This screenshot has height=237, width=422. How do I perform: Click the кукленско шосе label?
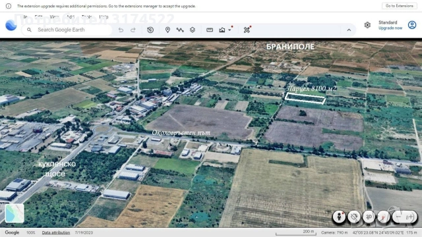(x=57, y=169)
